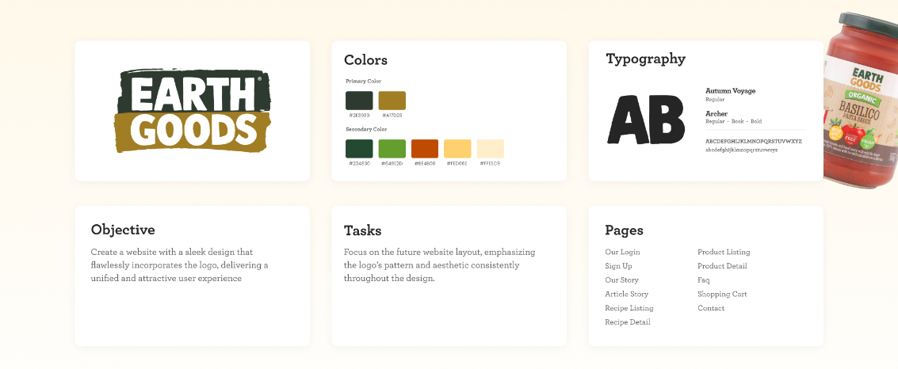Open the Shopping Cart page entry
This screenshot has width=898, height=369.
pos(722,294)
